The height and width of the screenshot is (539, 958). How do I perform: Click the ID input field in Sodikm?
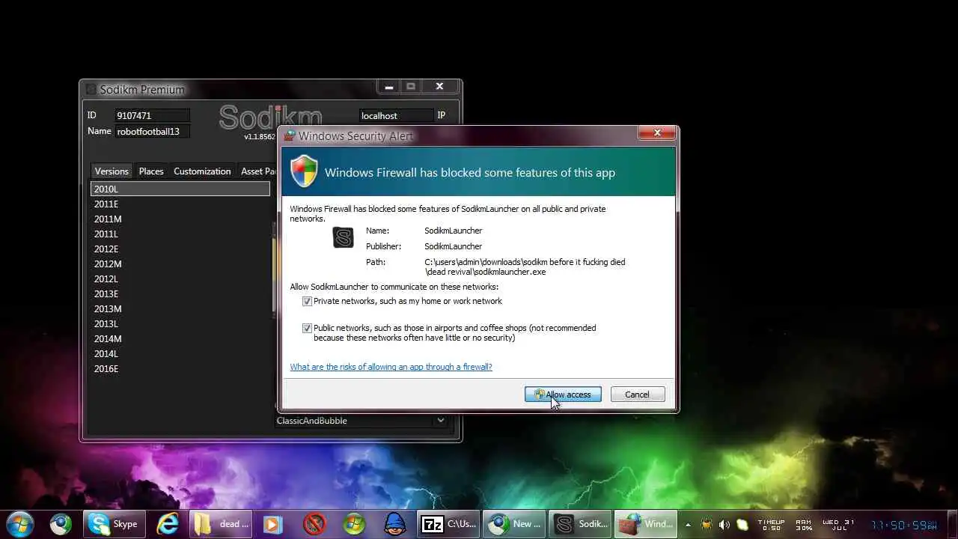[152, 115]
